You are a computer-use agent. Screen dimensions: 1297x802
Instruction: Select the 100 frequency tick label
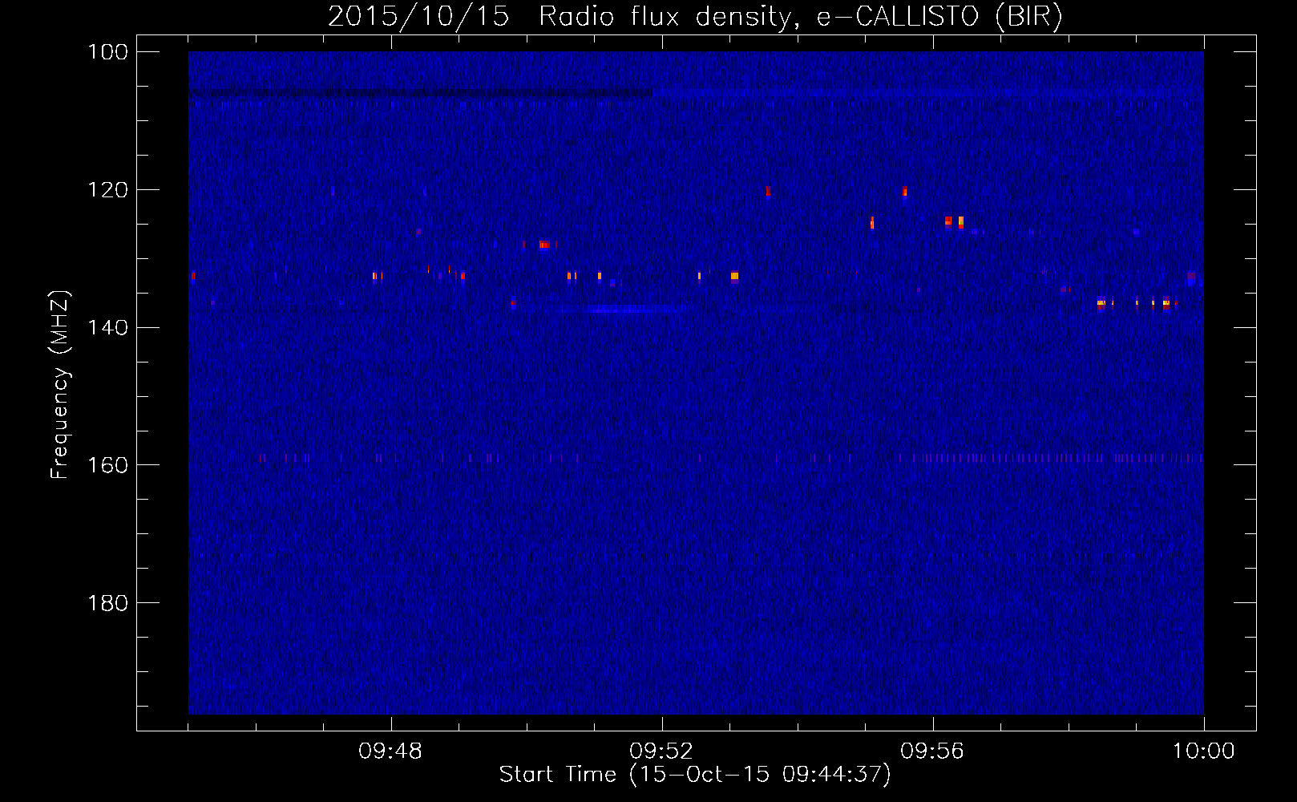tap(107, 52)
